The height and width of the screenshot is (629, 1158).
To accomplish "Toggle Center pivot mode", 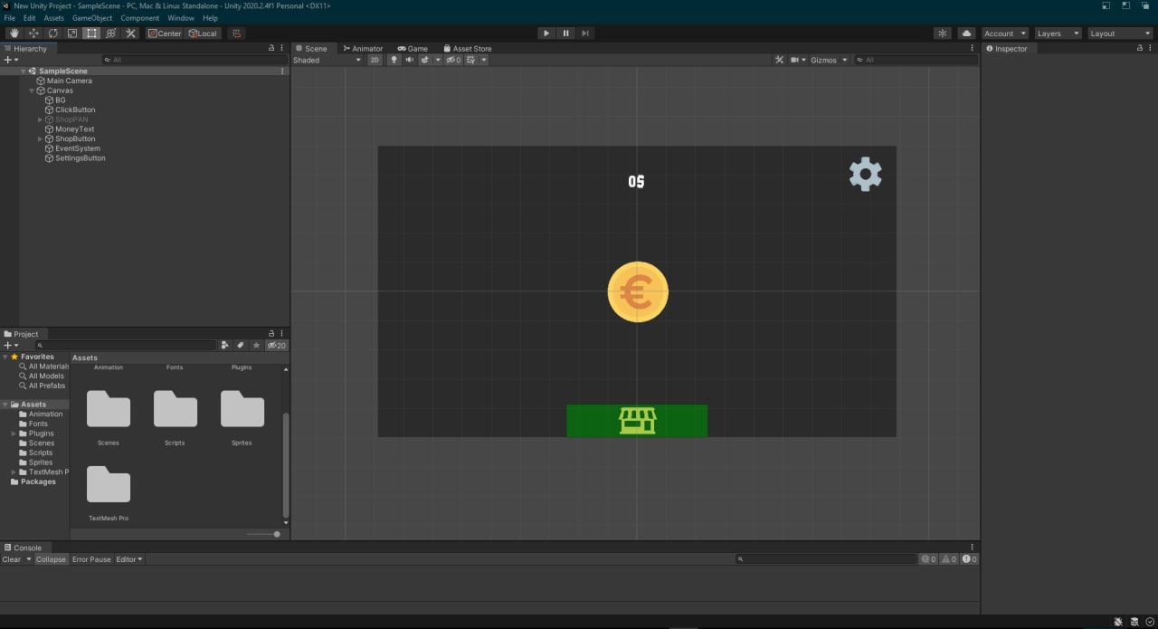I will [165, 33].
